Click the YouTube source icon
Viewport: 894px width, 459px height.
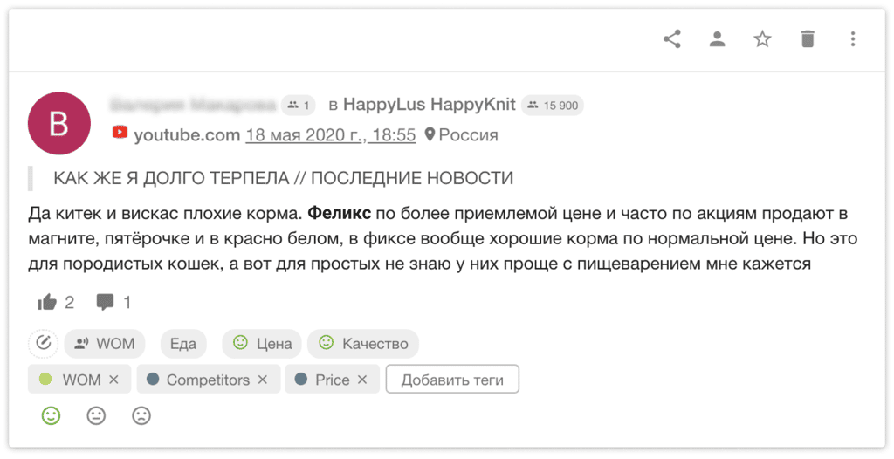point(120,133)
